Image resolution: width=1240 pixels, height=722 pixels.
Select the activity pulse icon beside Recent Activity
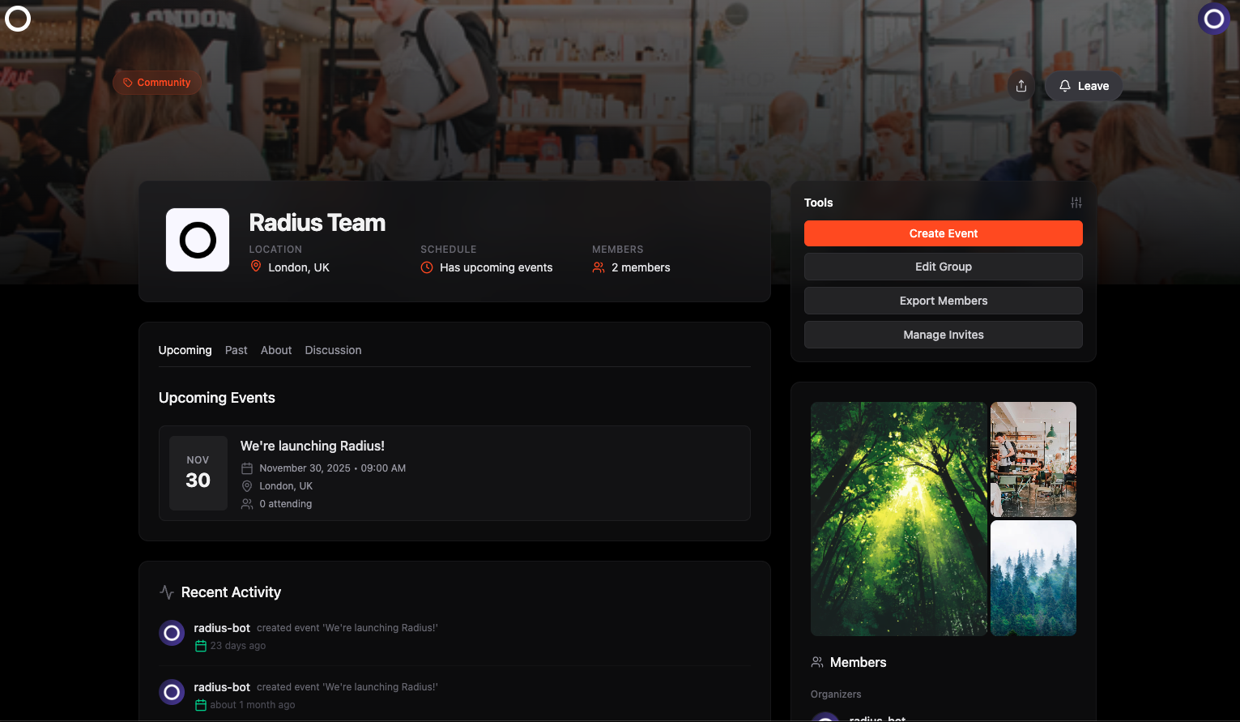[x=167, y=592]
